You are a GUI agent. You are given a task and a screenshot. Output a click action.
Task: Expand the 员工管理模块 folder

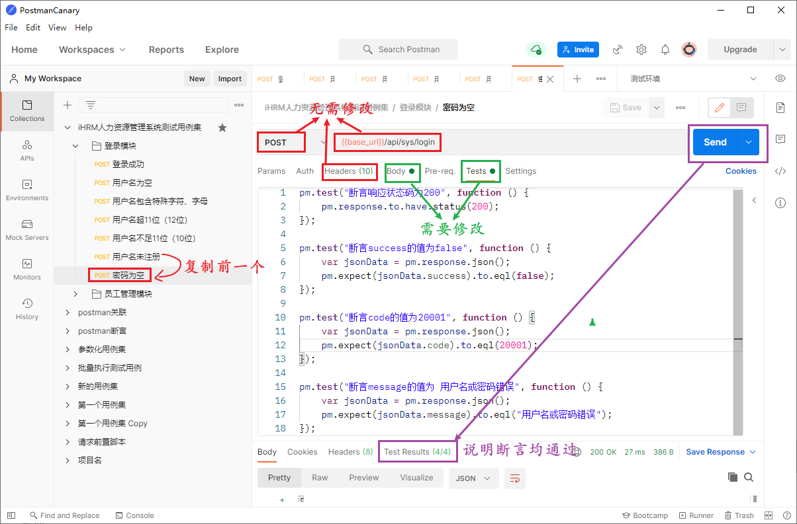[x=75, y=293]
